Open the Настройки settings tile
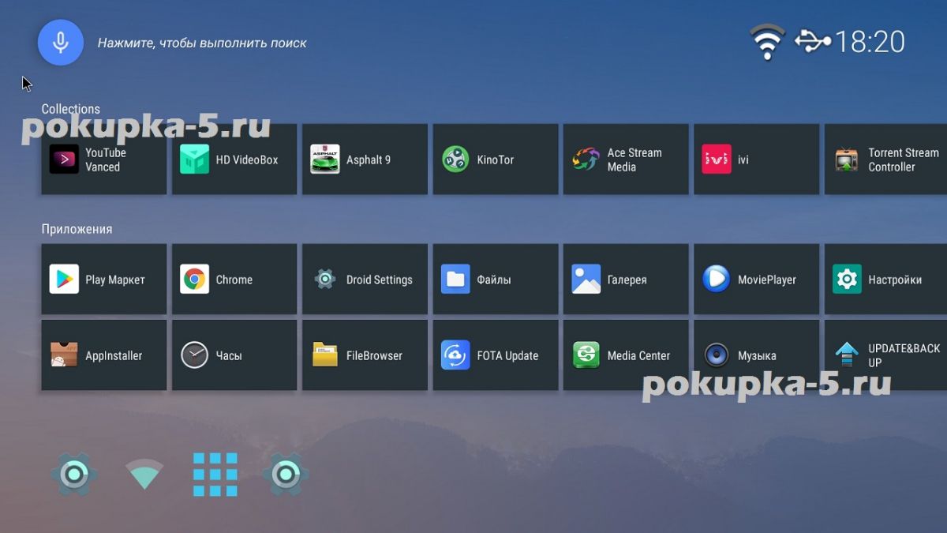The image size is (947, 533). click(x=885, y=280)
